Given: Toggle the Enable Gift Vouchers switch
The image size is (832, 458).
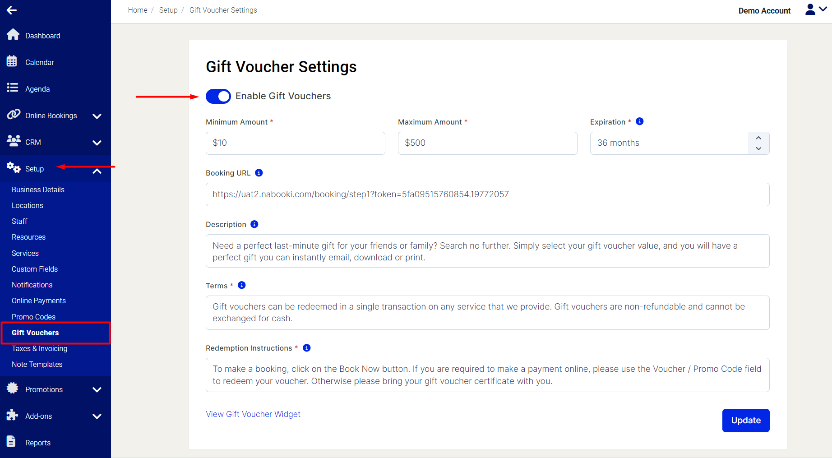Looking at the screenshot, I should click(x=218, y=96).
